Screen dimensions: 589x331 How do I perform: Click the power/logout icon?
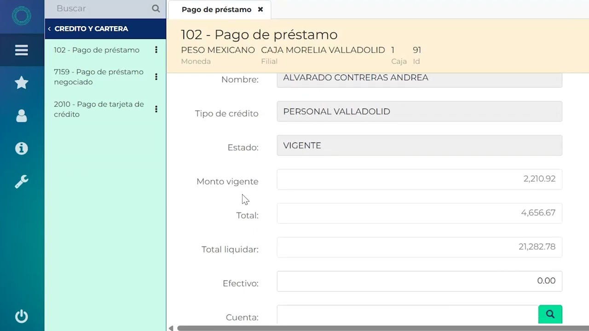tap(22, 316)
